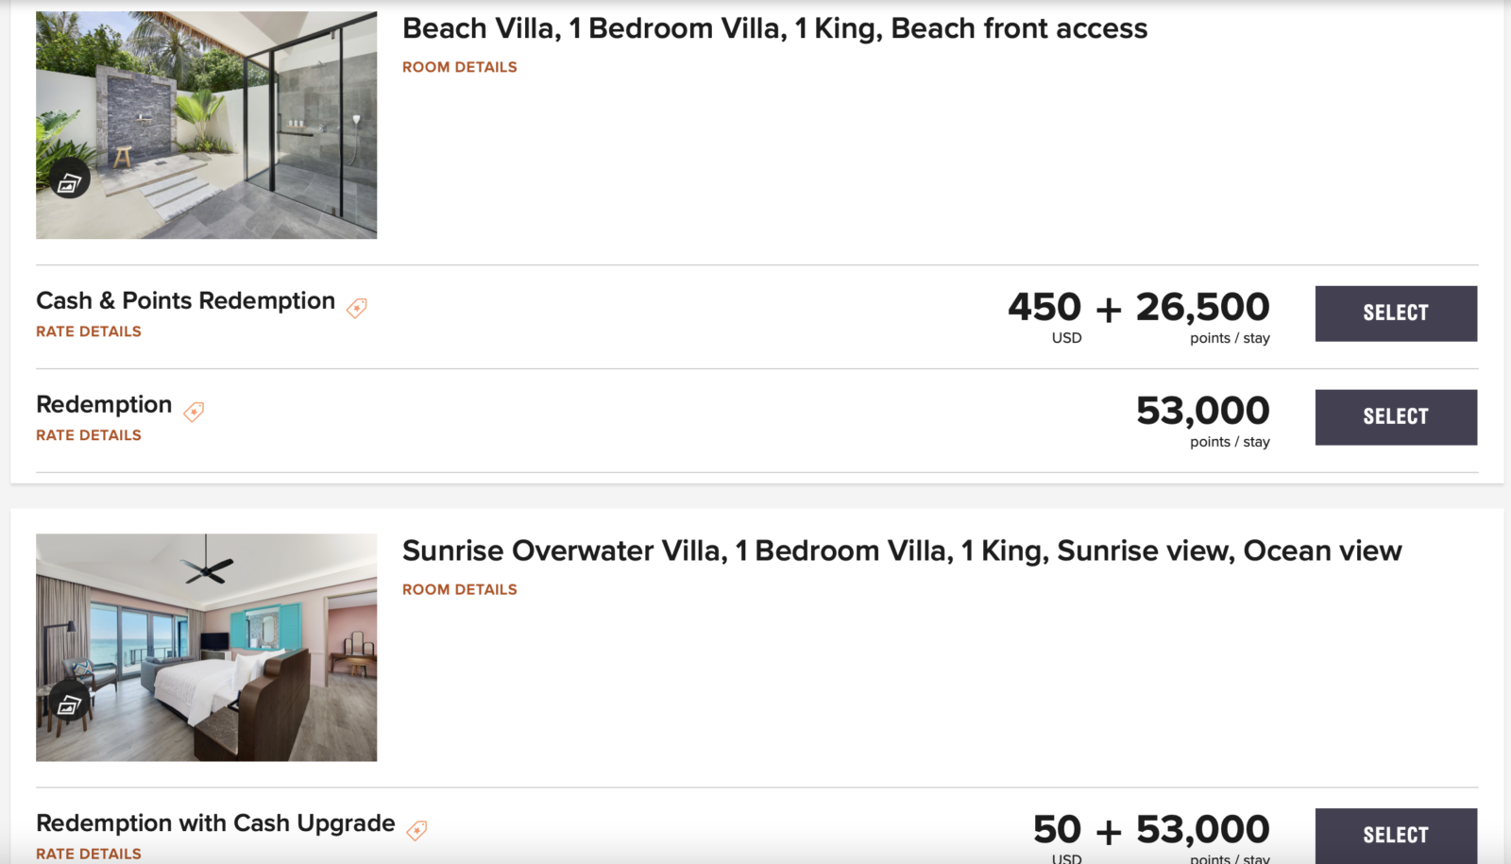Click tag icon next to Redemption rate
The width and height of the screenshot is (1511, 864).
(x=194, y=412)
